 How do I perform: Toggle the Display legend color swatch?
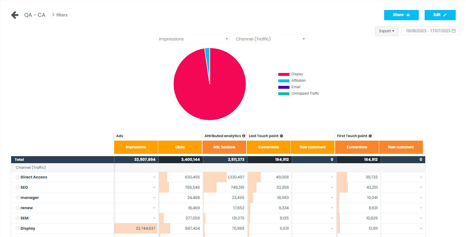coord(283,74)
